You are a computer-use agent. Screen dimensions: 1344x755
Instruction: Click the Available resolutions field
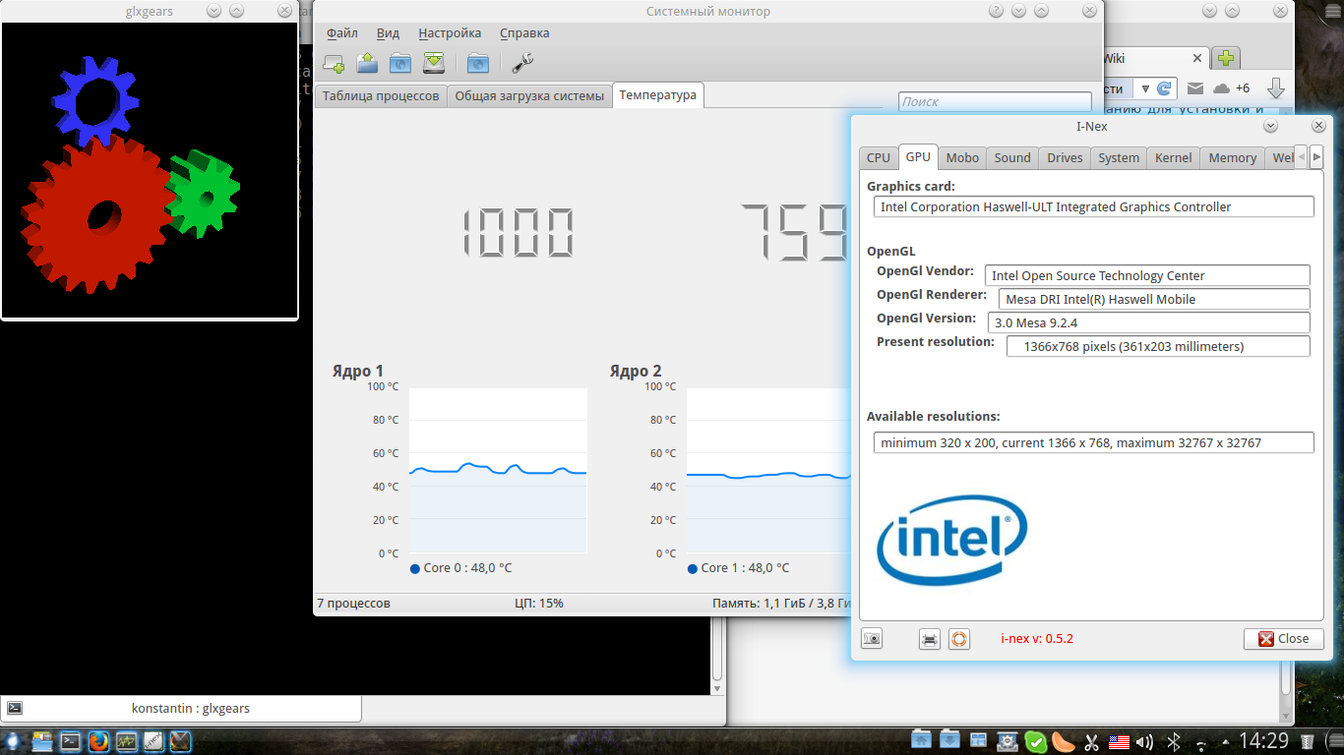pyautogui.click(x=1094, y=443)
